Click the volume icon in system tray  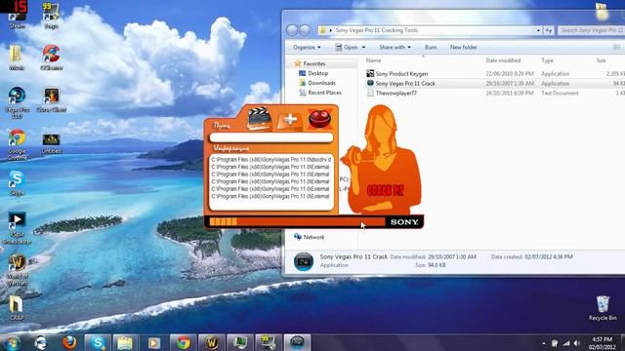(x=577, y=343)
